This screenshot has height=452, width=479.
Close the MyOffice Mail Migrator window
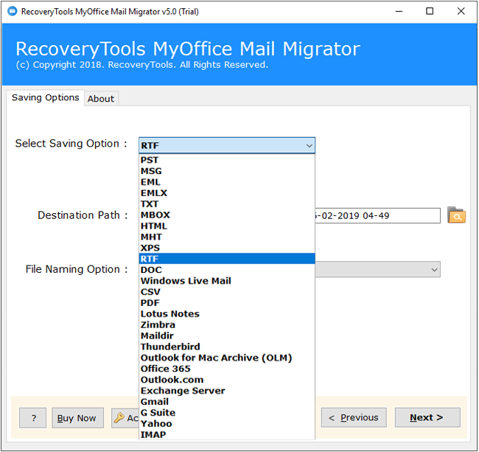tap(461, 11)
